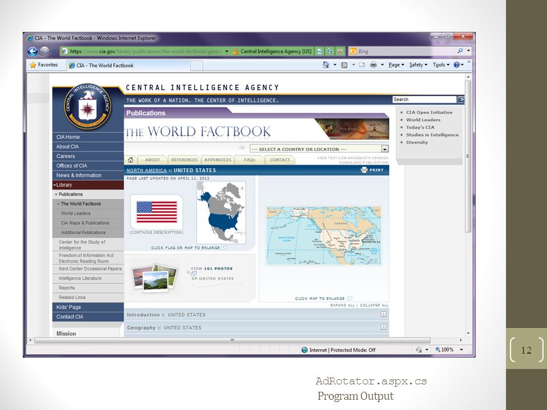
Task: Open the address bar history dropdown arrow
Action: point(227,51)
